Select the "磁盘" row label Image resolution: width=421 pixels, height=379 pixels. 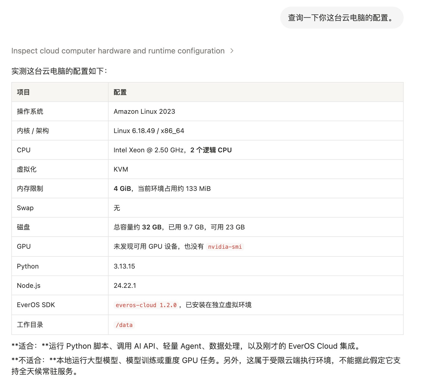tap(23, 227)
